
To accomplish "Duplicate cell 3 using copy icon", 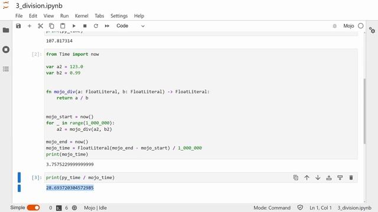I will point(295,178).
